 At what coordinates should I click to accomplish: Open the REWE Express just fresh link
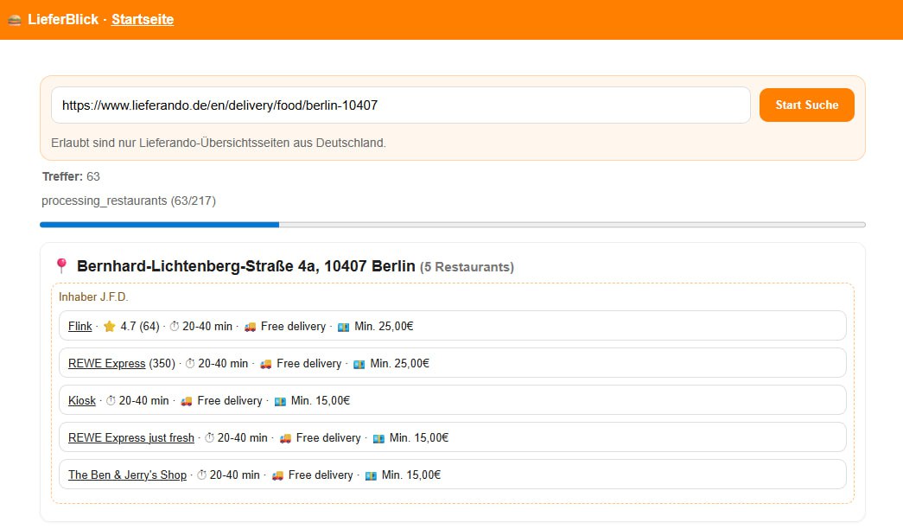pyautogui.click(x=131, y=438)
